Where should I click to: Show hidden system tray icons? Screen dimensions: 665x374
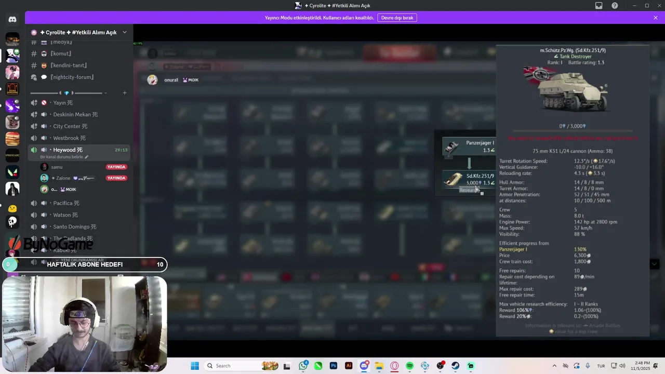(554, 366)
